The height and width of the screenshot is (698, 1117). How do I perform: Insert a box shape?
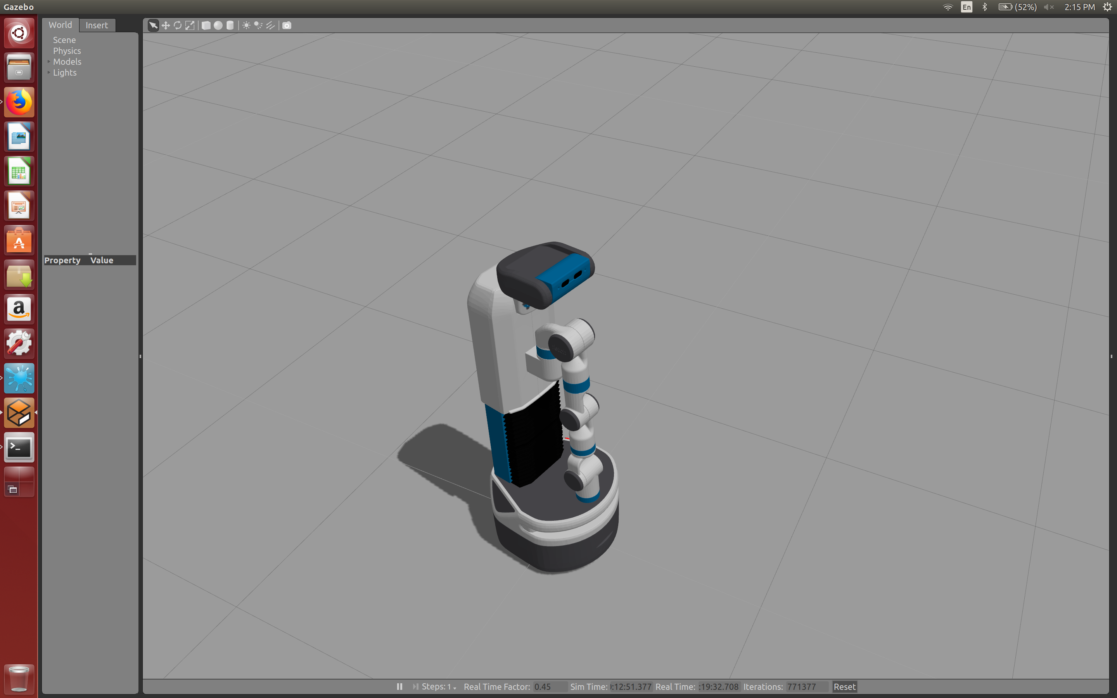click(x=206, y=25)
